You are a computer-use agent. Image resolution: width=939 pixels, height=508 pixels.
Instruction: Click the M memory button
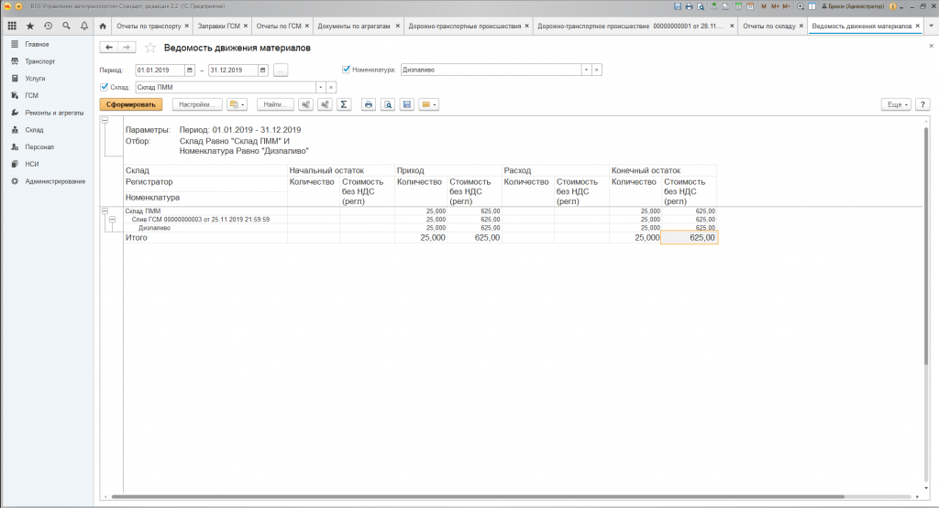point(764,6)
